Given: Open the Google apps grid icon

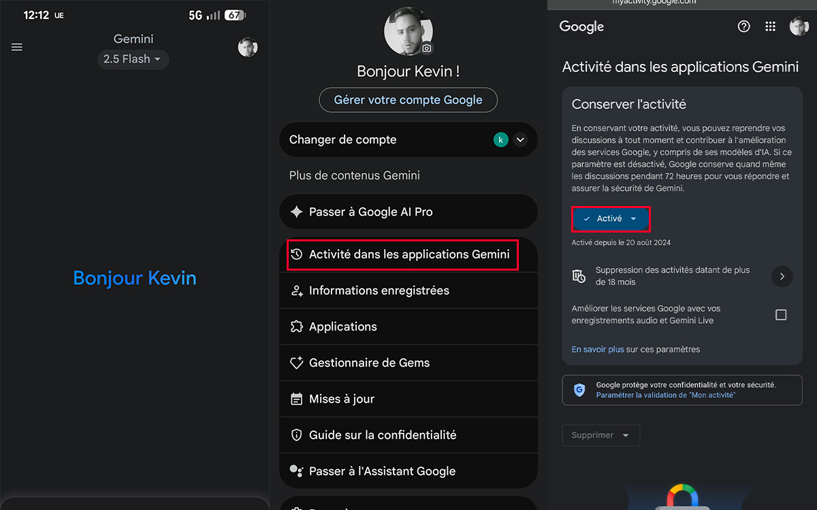Looking at the screenshot, I should click(770, 26).
